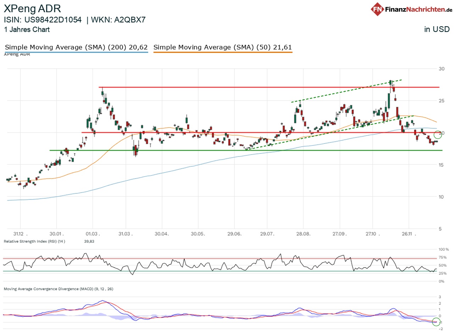Click the XPeng ADR title heading
The image size is (454, 333).
[x=32, y=9]
